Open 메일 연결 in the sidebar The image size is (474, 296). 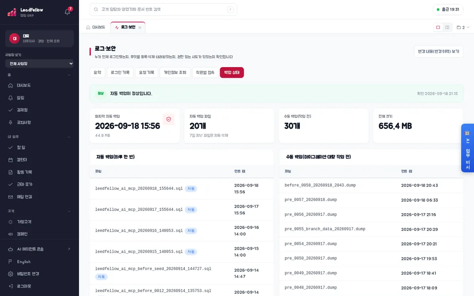[x=39, y=197]
